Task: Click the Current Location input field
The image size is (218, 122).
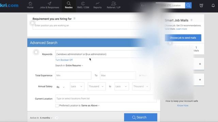Action: click(x=106, y=99)
